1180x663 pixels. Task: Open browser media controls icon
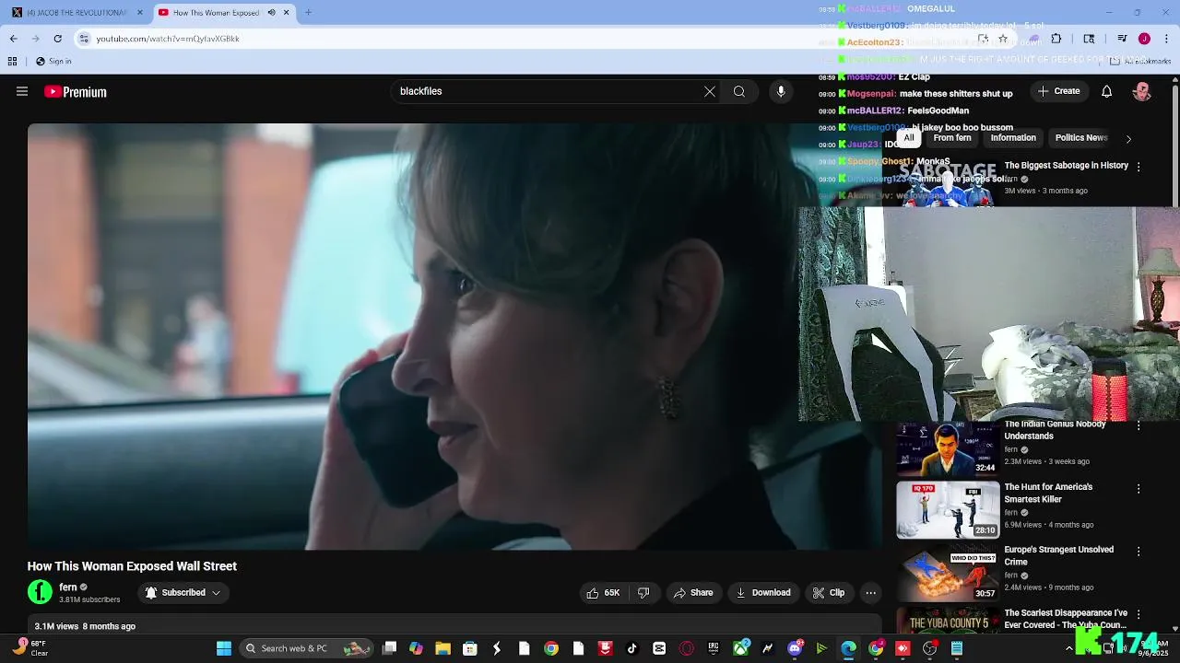click(x=1122, y=39)
